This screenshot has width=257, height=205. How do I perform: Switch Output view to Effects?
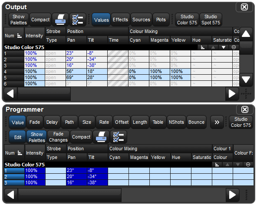click(x=120, y=20)
